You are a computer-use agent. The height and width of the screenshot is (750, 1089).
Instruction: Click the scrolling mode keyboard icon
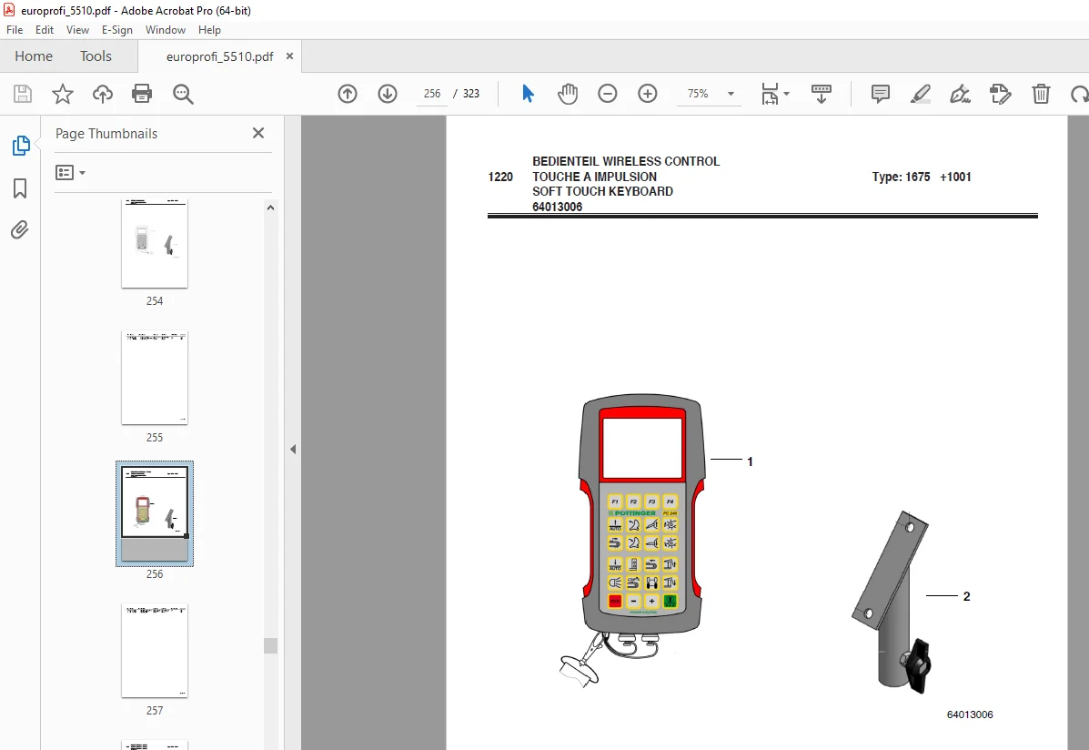[x=821, y=94]
